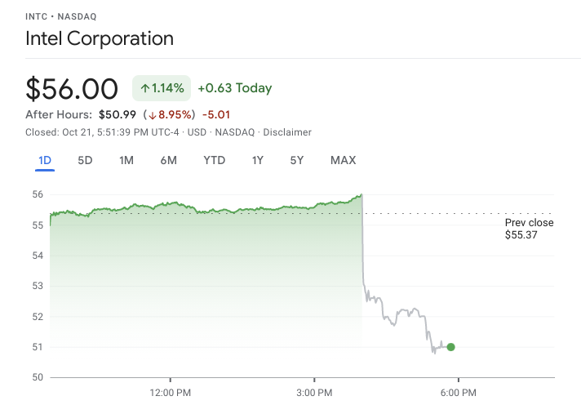Click the green current-price dot on chart
The height and width of the screenshot is (414, 581).
[x=450, y=347]
